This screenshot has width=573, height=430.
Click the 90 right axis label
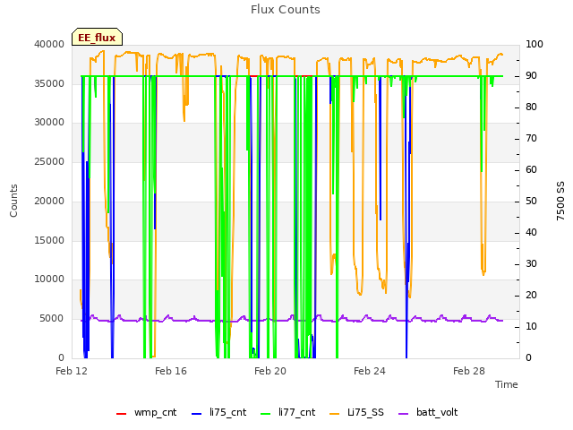(x=531, y=75)
